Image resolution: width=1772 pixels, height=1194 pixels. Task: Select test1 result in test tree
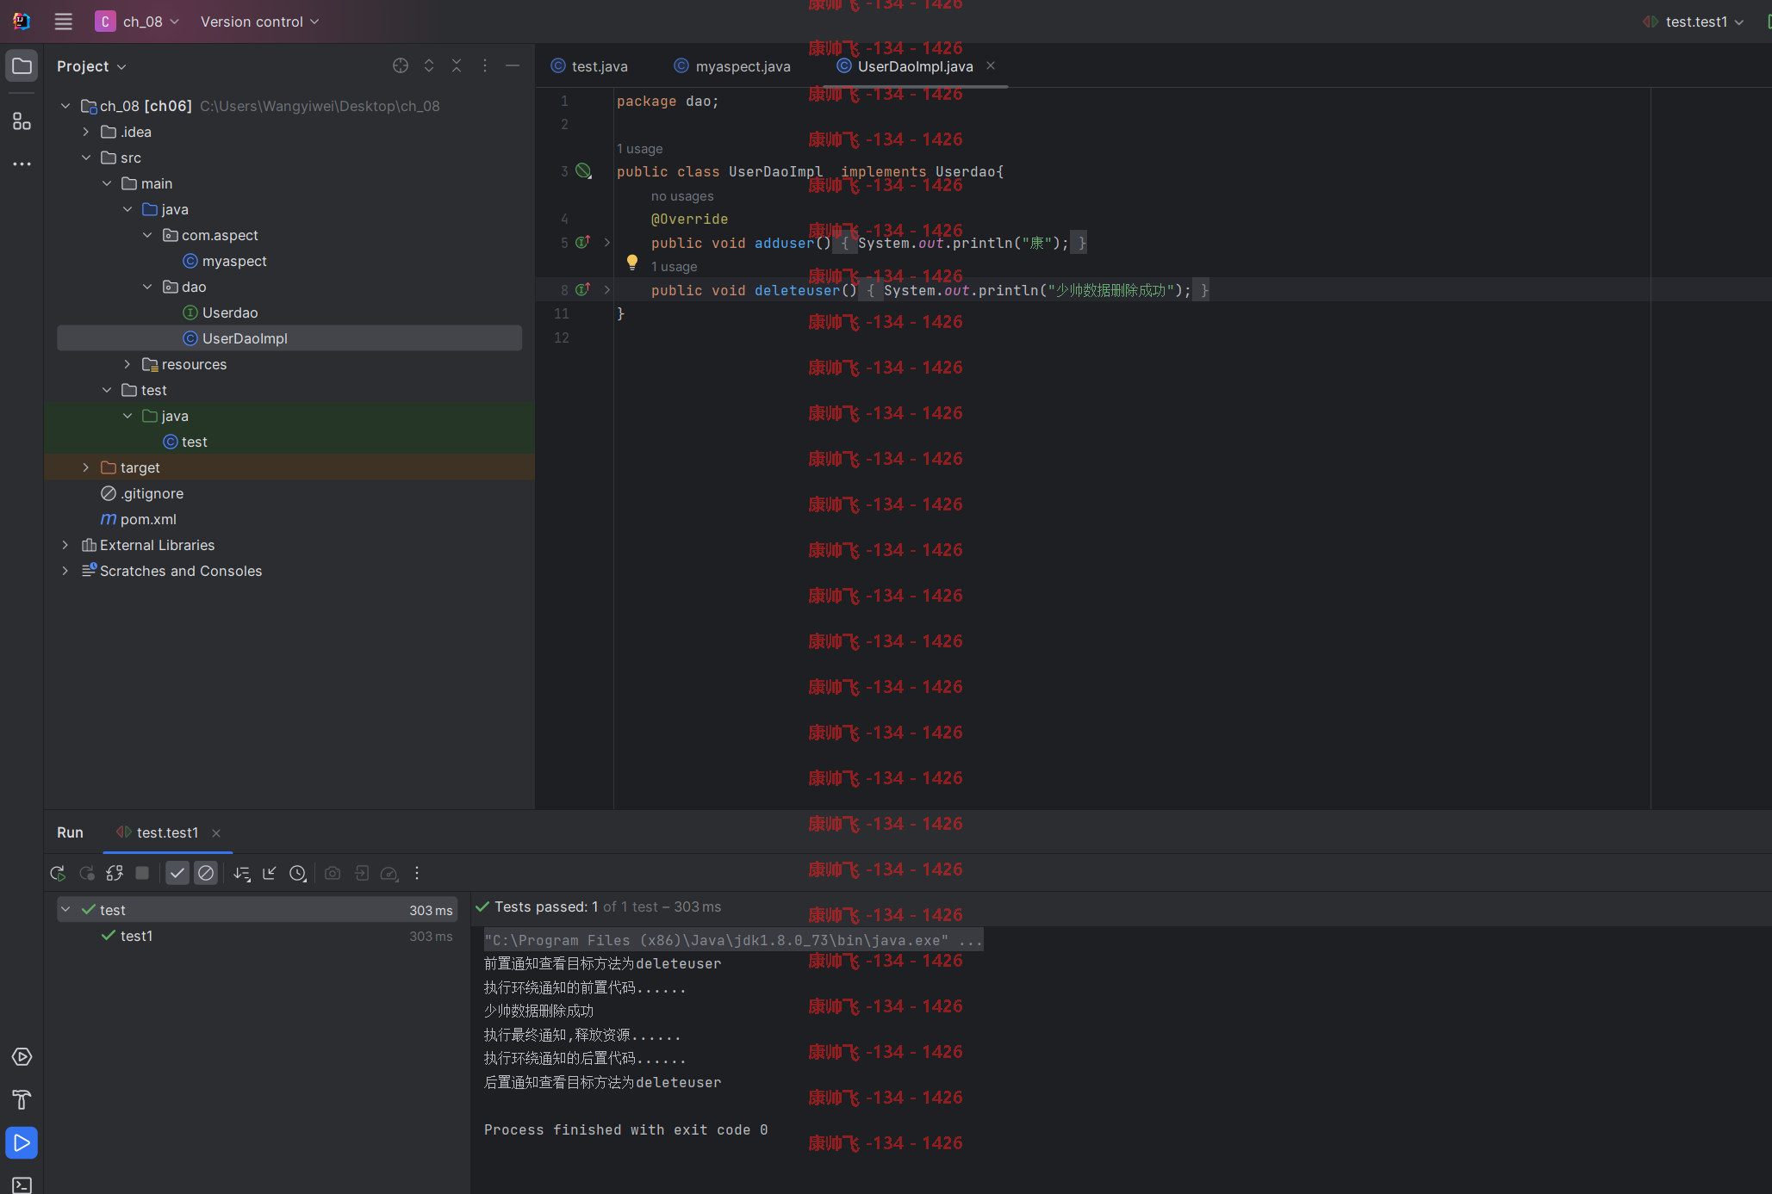coord(136,936)
